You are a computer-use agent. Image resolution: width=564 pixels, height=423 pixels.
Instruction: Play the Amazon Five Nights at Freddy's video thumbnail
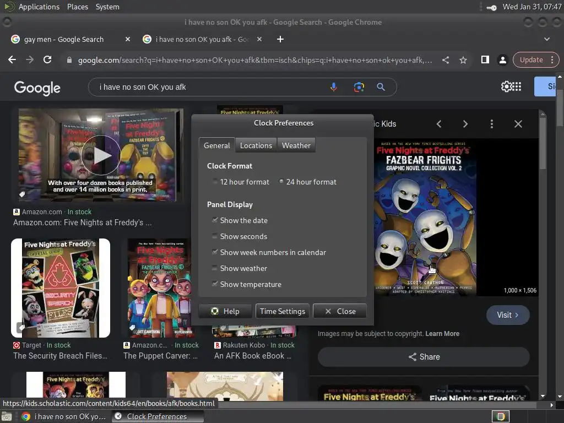[101, 155]
